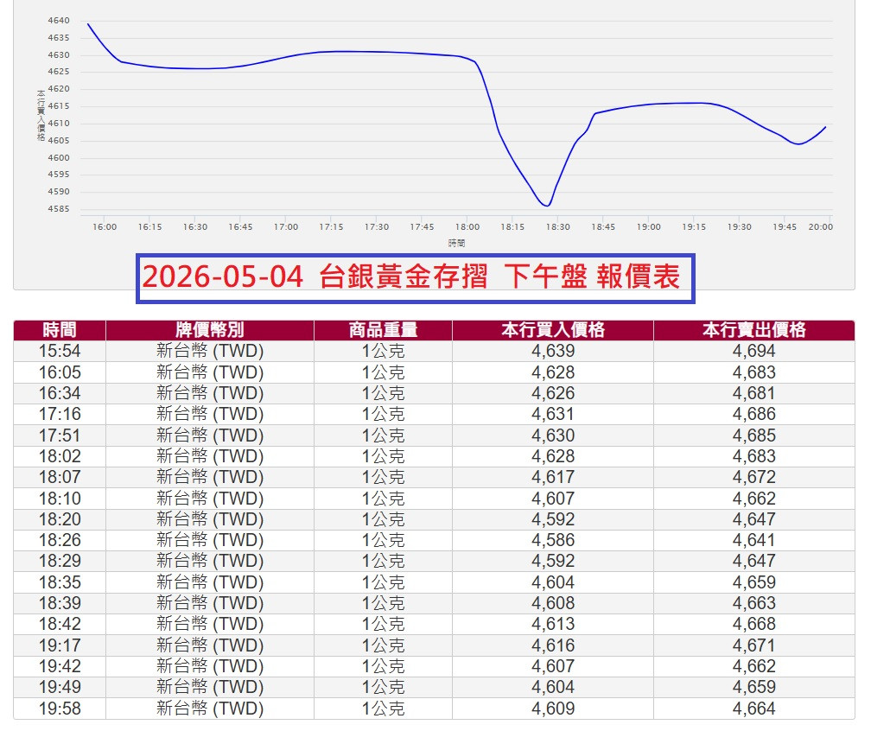Screen dimensions: 871x731
Task: Click the 本行賣出價格 column header
Action: tap(753, 329)
